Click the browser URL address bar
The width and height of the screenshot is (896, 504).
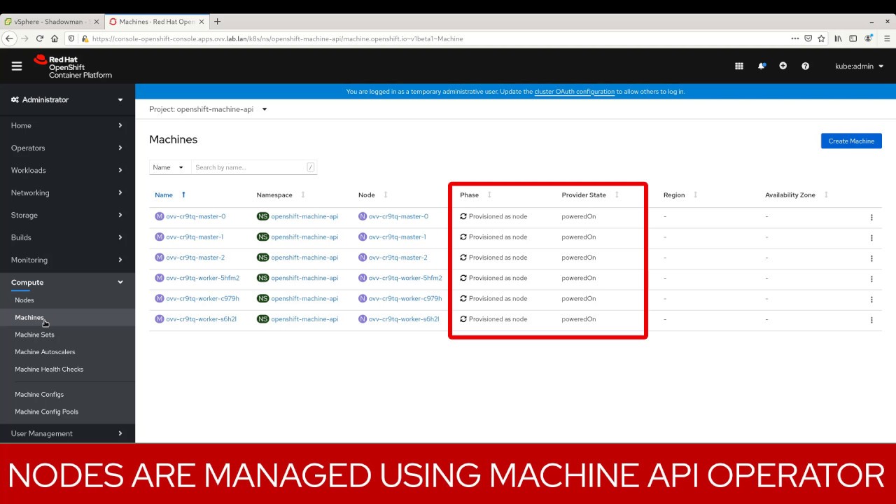[x=434, y=38]
